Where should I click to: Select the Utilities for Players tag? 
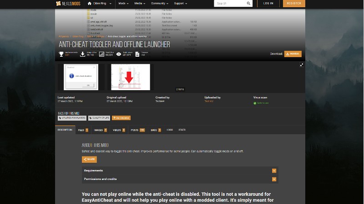72,118
